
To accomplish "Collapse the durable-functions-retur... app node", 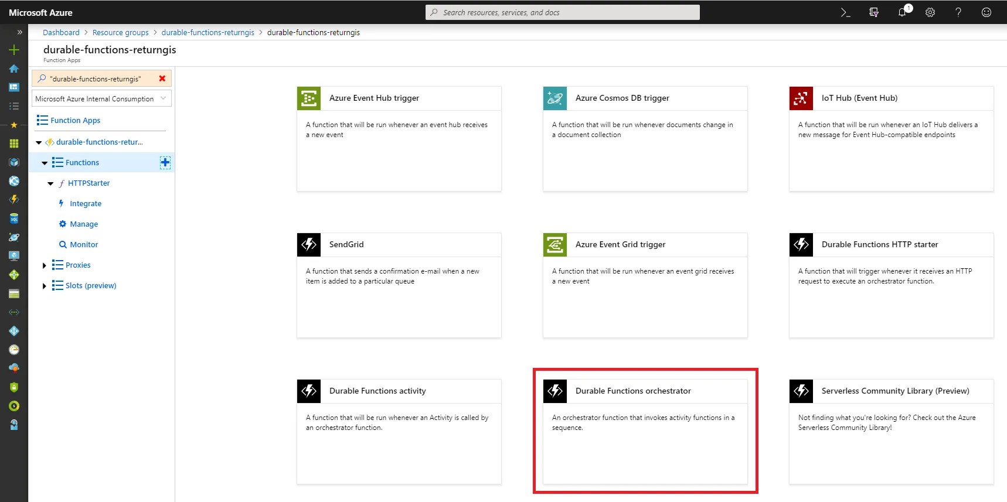I will [39, 142].
